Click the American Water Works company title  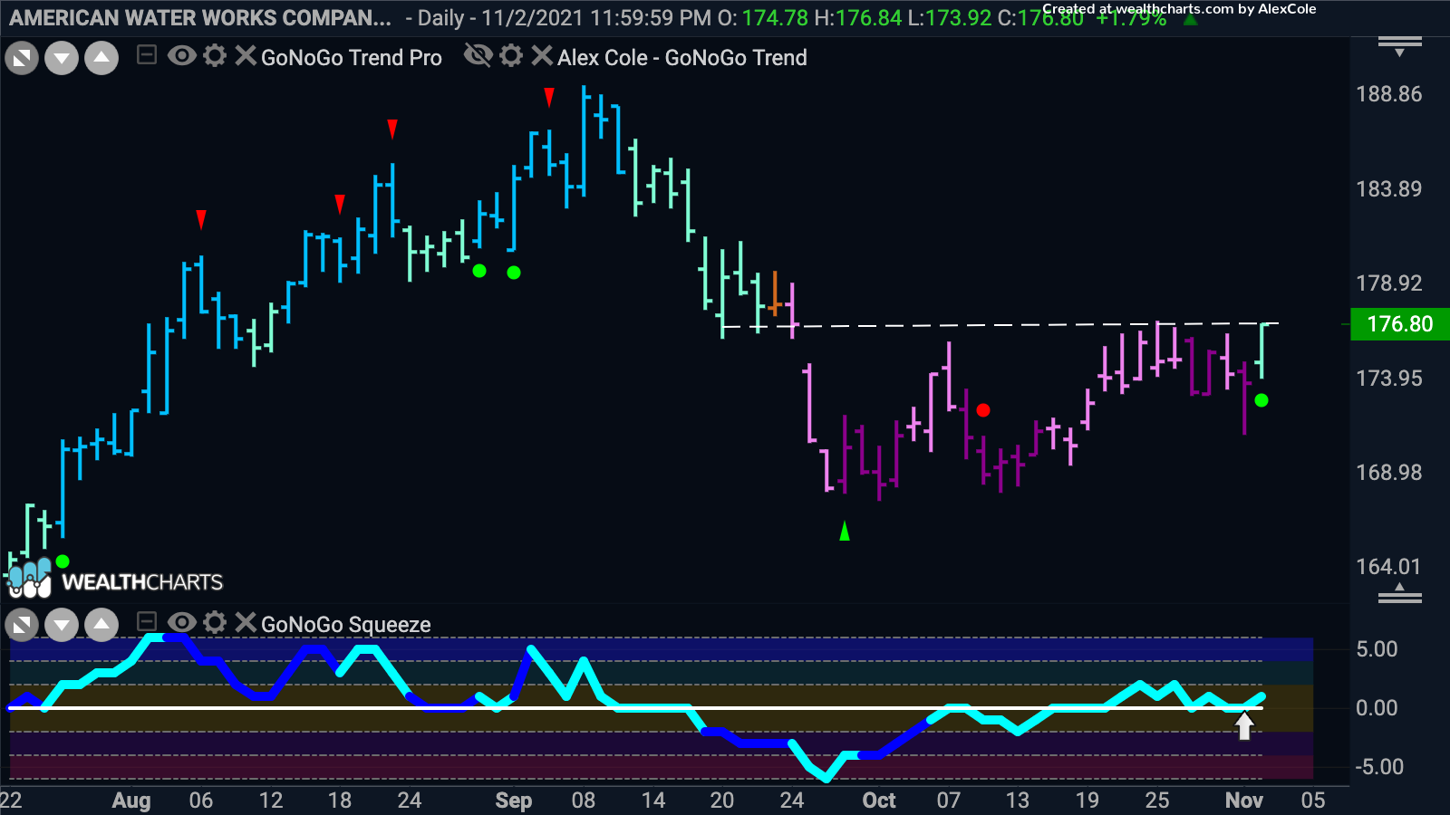[200, 18]
